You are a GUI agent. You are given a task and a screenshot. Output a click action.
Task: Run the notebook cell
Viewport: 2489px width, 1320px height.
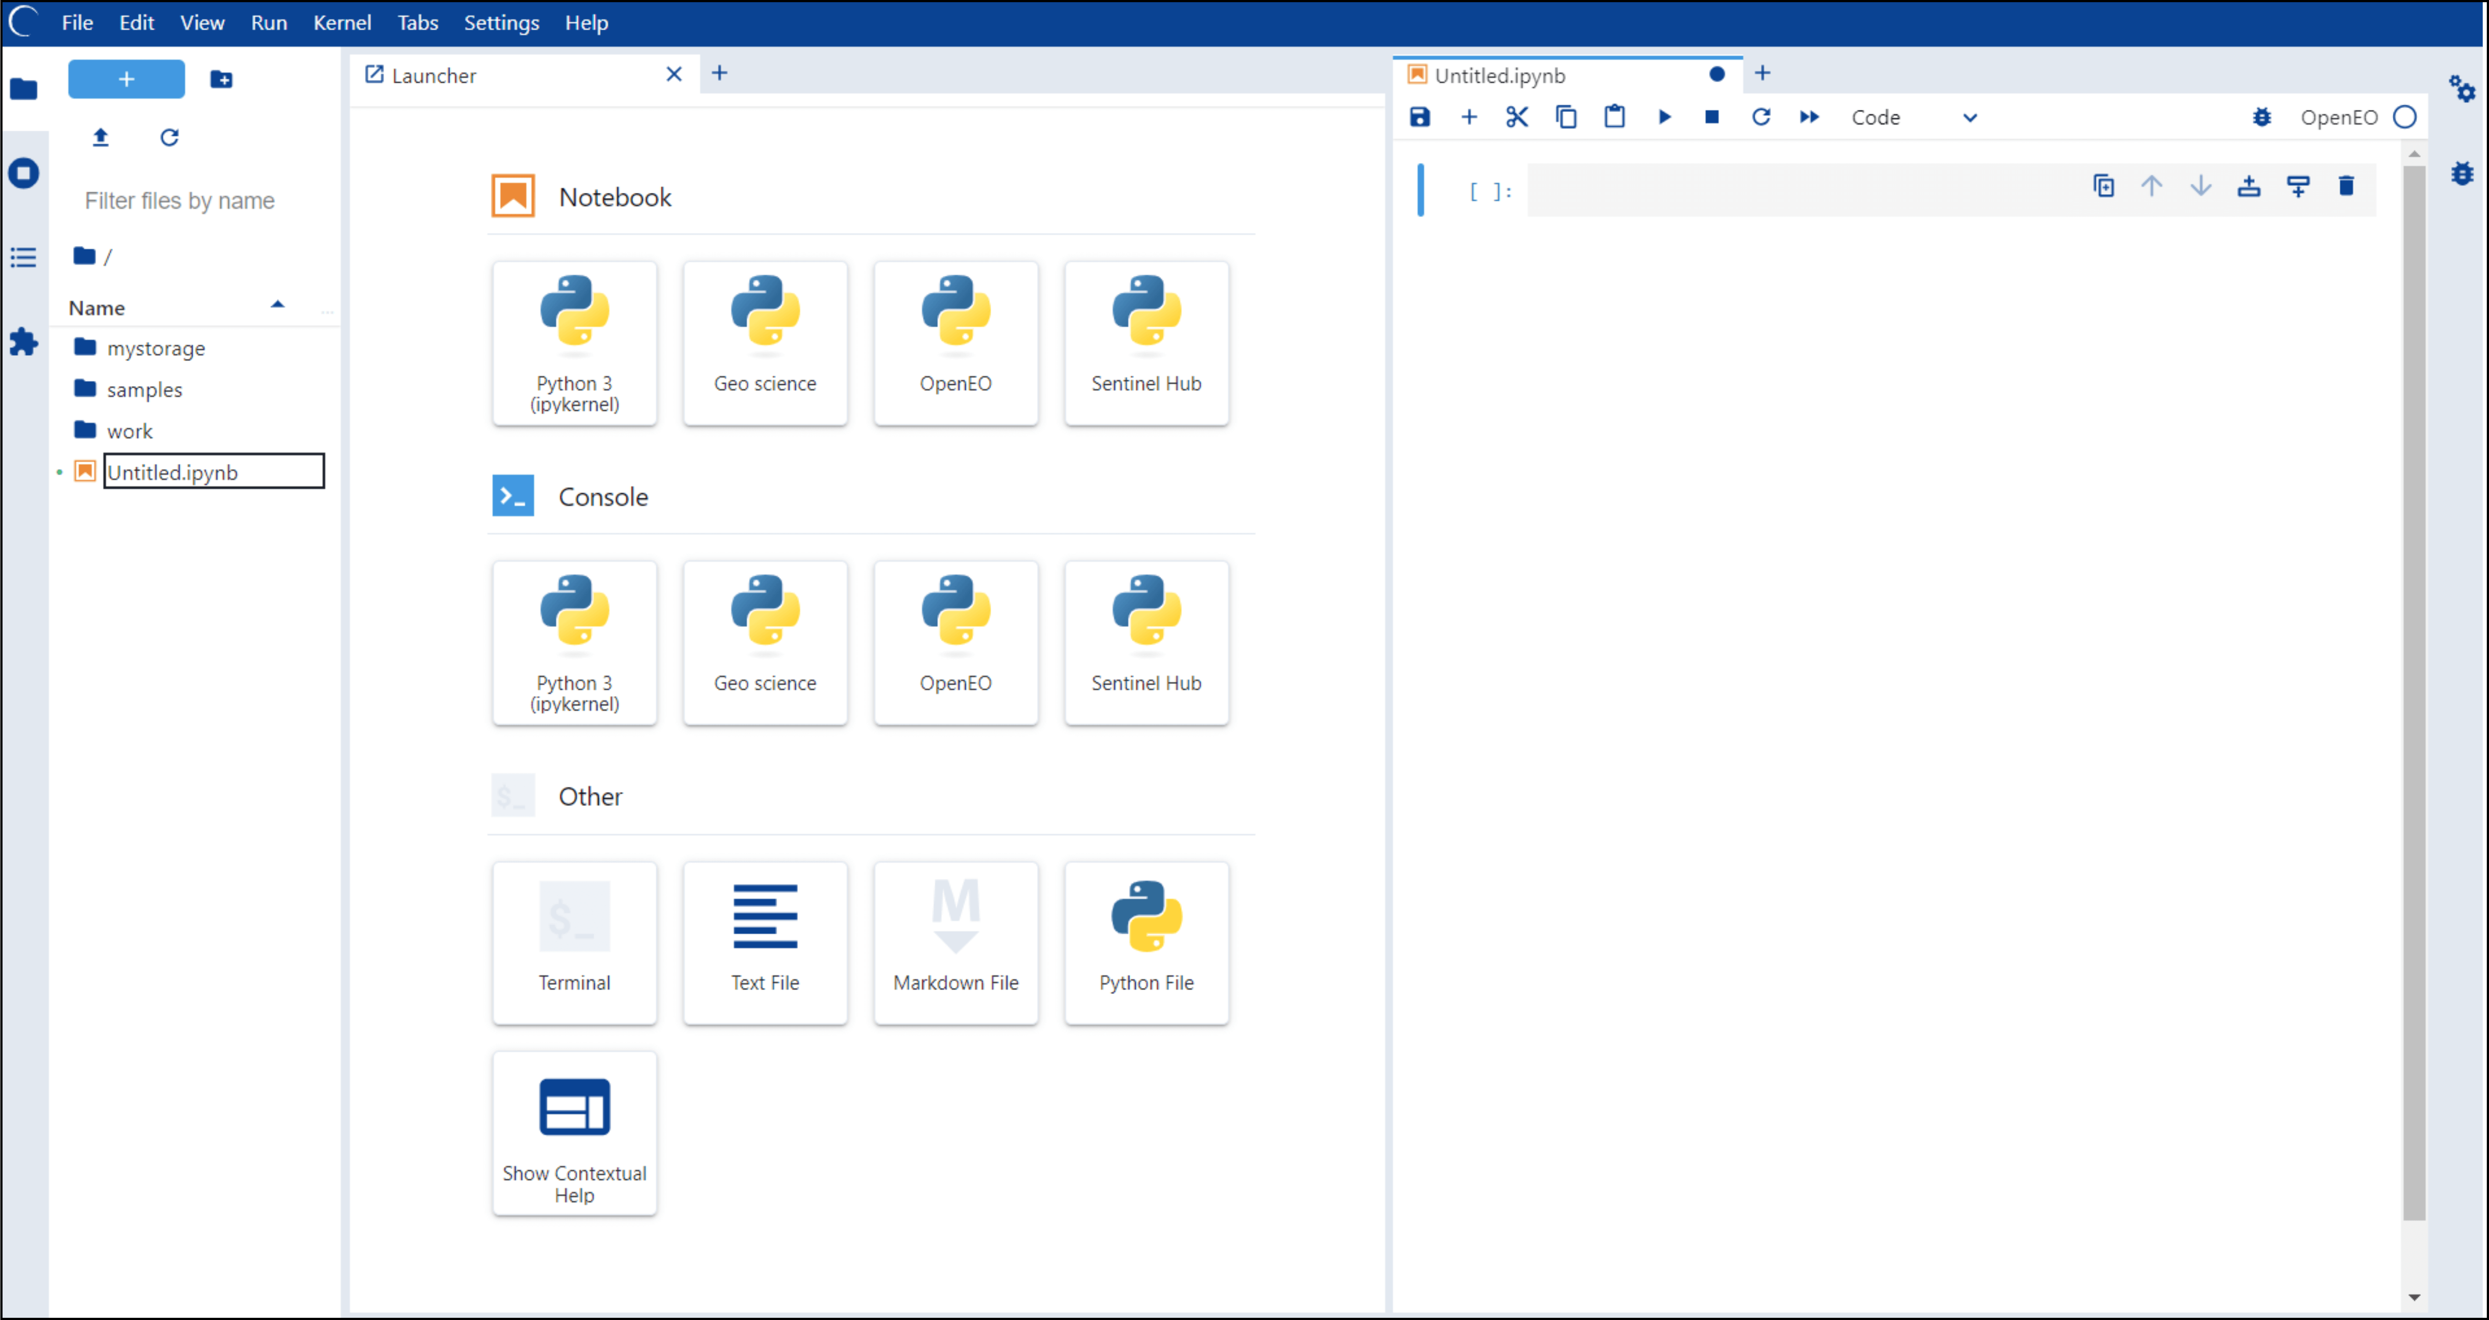pos(1664,117)
